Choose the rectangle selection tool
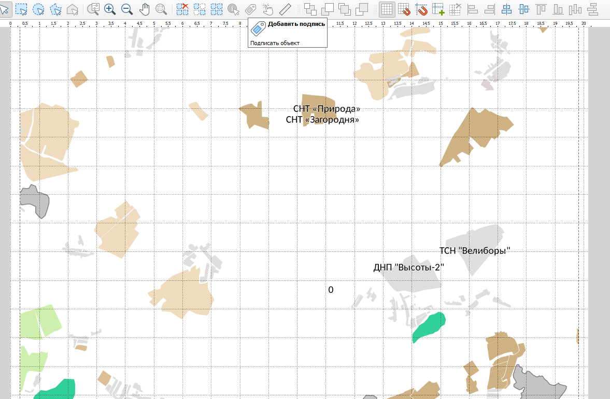Viewport: 610px width, 399px height. coord(21,9)
